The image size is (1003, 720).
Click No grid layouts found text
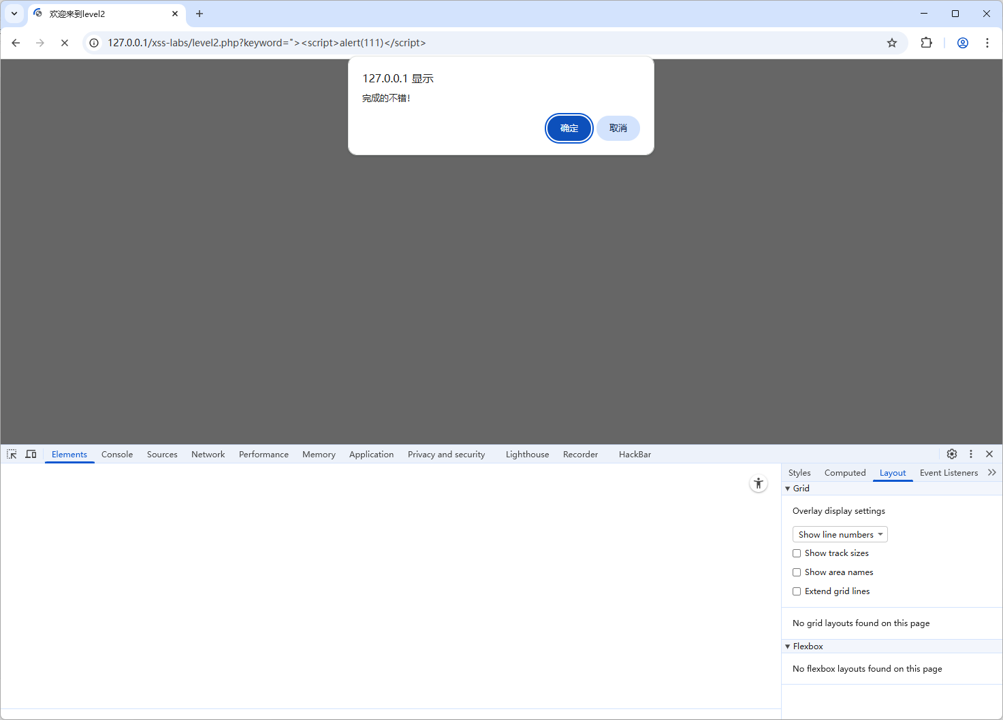[861, 623]
